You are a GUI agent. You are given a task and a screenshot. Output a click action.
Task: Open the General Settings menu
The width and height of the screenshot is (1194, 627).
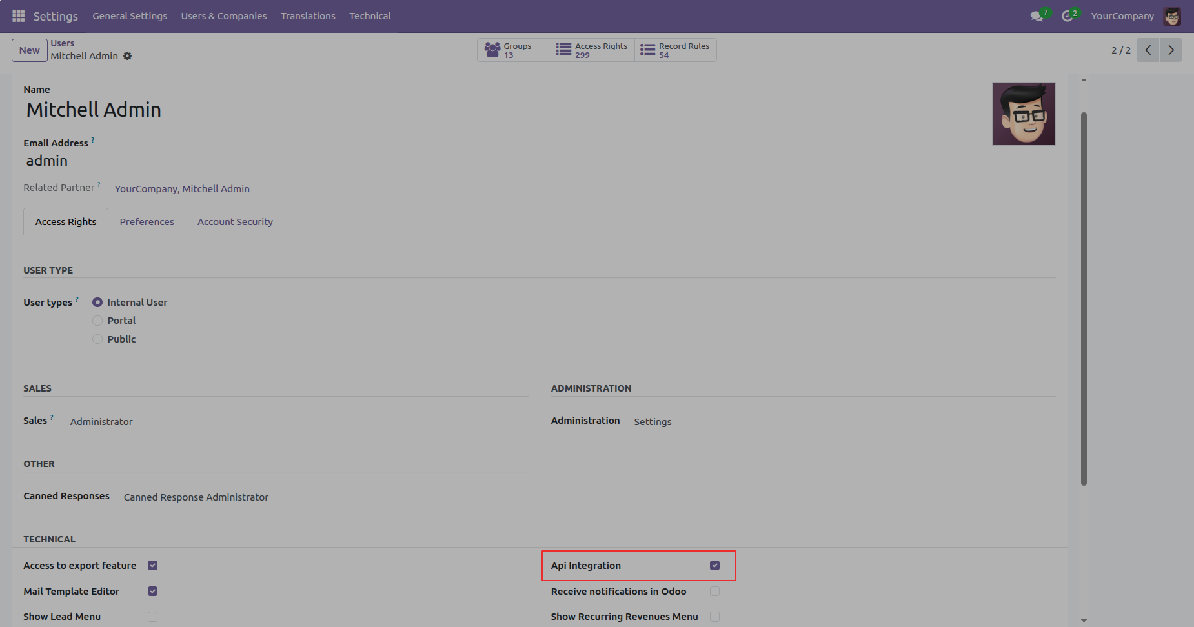click(130, 16)
